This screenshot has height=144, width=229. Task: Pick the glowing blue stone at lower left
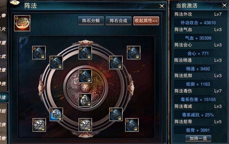coord(56,114)
